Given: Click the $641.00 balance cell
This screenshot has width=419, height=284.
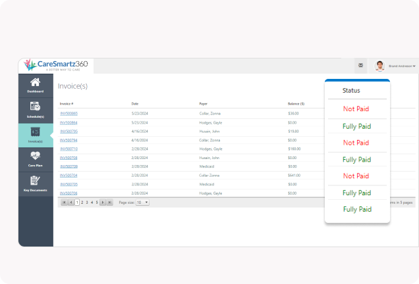Looking at the screenshot, I should [294, 176].
